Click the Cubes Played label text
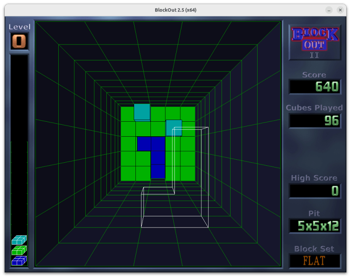This screenshot has width=351, height=278. [314, 108]
